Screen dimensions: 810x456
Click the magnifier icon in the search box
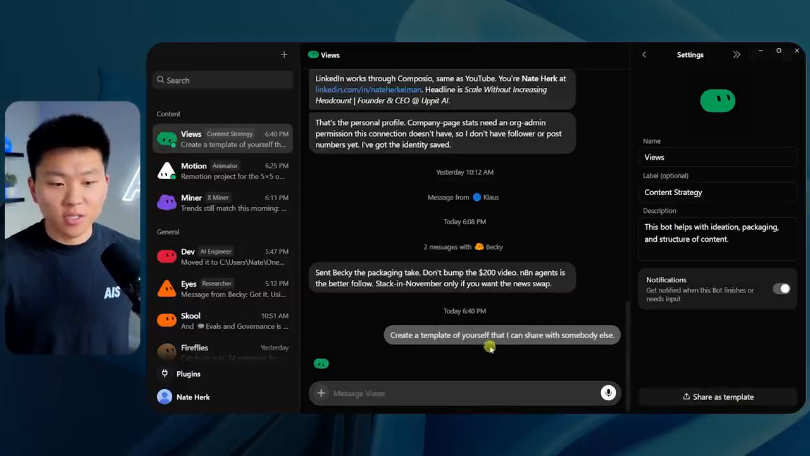click(x=161, y=80)
